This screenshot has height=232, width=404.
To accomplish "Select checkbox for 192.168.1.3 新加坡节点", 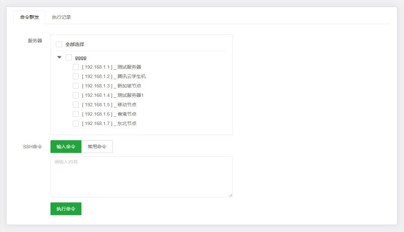I will (x=76, y=86).
